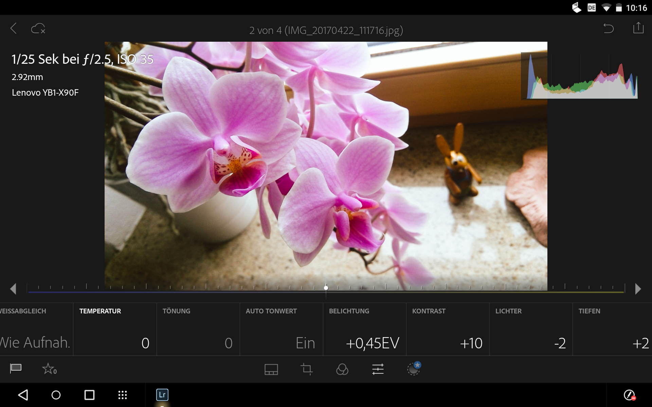Select the Kontrast adjustment

447,330
